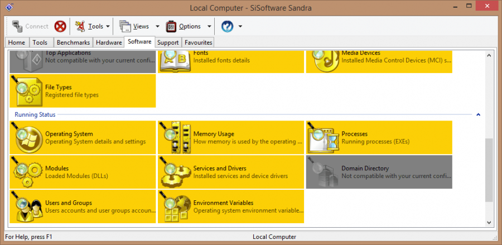Viewport: 502px width, 245px height.
Task: Click the scrollbar up arrow
Action: click(x=489, y=55)
